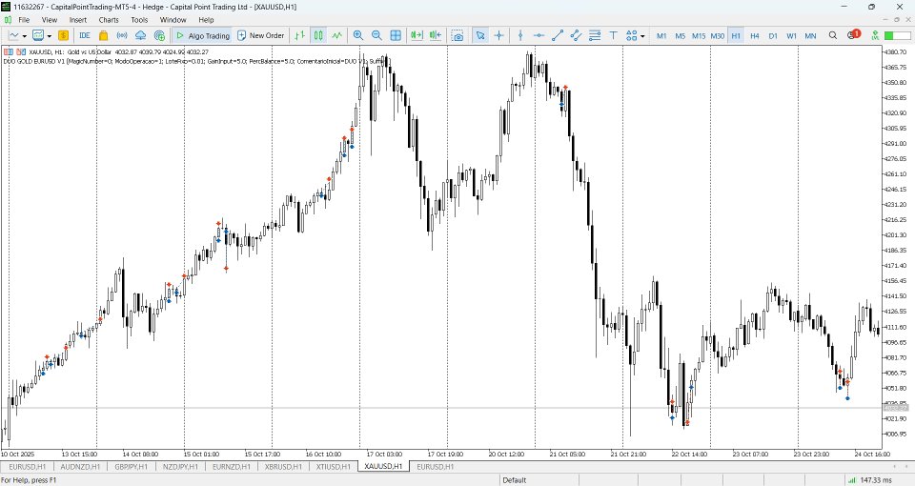Select the XAUUSD,H1 chart tab
915x486 pixels.
[x=383, y=467]
